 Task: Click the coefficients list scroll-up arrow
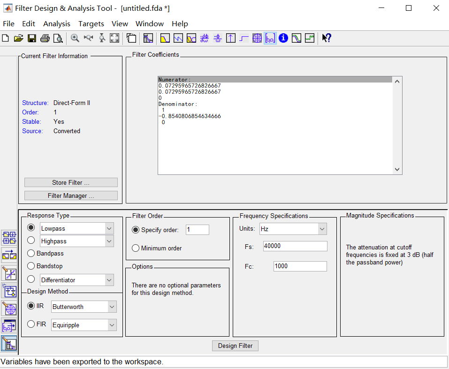coord(397,82)
